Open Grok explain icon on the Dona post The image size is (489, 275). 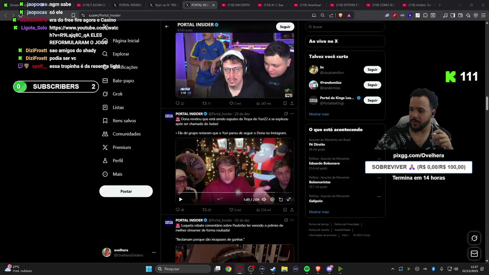pos(286,113)
